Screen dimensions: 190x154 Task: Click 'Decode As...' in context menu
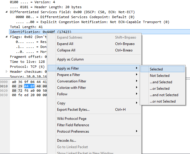point(66,141)
